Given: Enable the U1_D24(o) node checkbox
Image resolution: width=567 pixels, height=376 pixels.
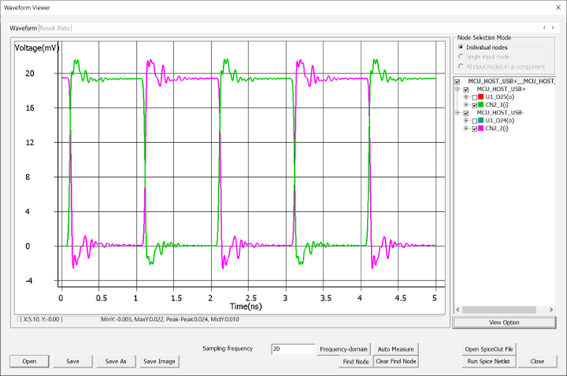Looking at the screenshot, I should pos(474,121).
